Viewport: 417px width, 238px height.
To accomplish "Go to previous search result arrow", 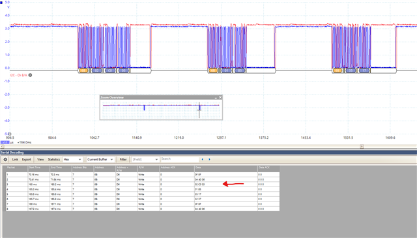I will [203, 160].
